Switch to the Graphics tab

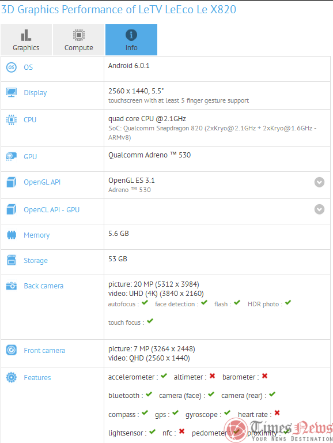[27, 40]
